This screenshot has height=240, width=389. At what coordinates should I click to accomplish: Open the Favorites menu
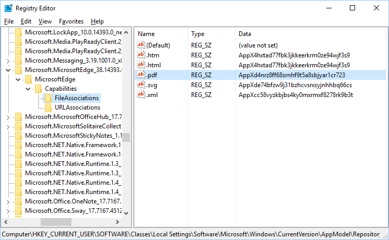71,21
